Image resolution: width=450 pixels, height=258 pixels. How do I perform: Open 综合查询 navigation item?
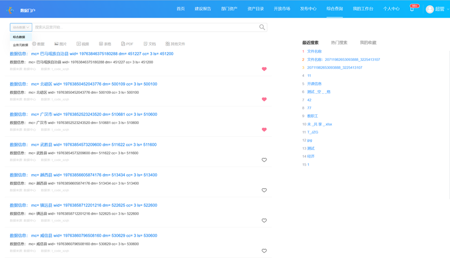pos(335,9)
